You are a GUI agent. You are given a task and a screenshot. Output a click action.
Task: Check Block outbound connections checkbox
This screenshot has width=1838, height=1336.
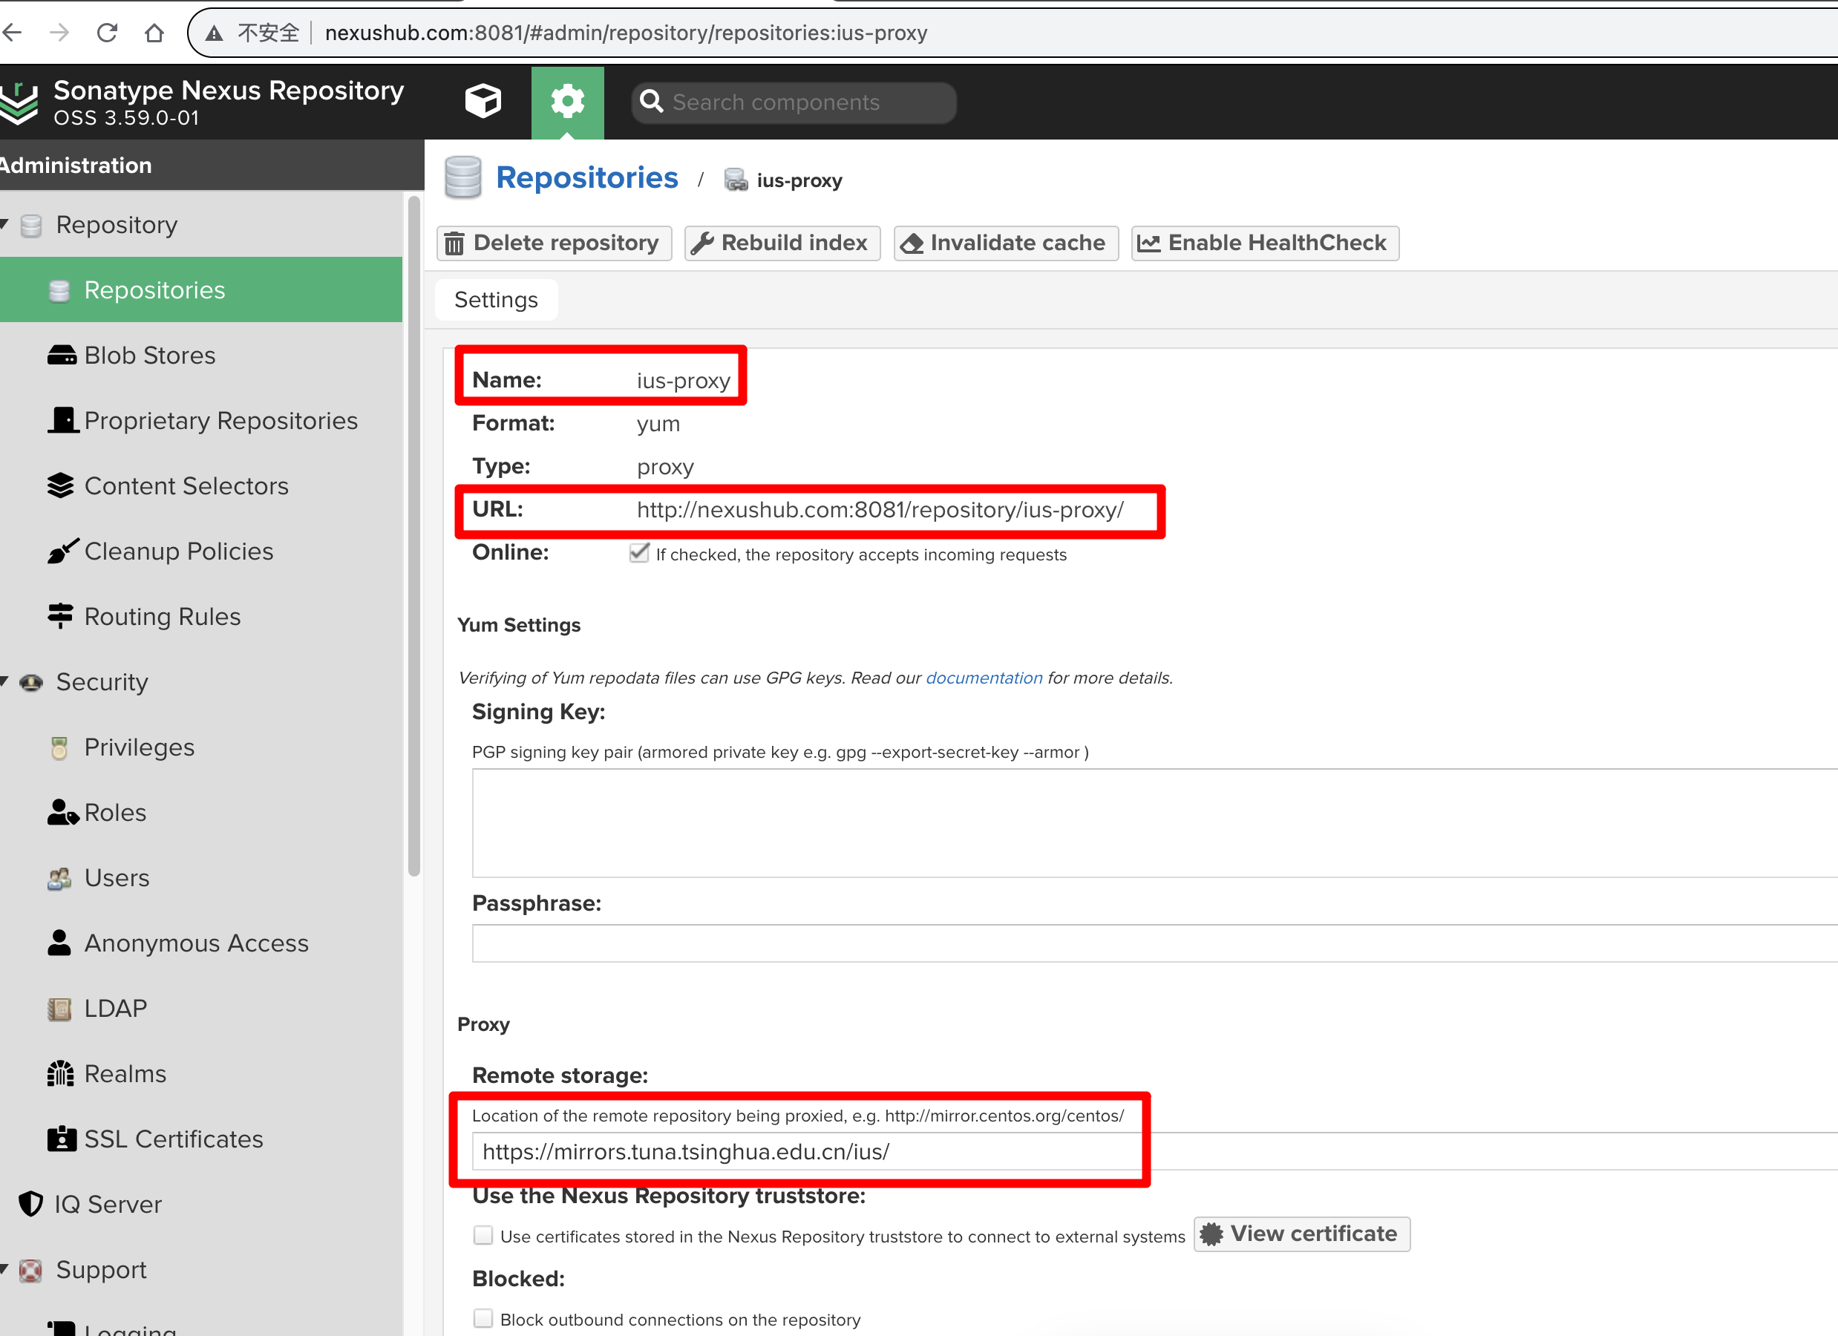[483, 1318]
